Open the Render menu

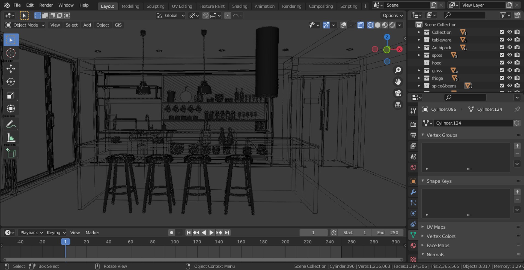pos(46,5)
